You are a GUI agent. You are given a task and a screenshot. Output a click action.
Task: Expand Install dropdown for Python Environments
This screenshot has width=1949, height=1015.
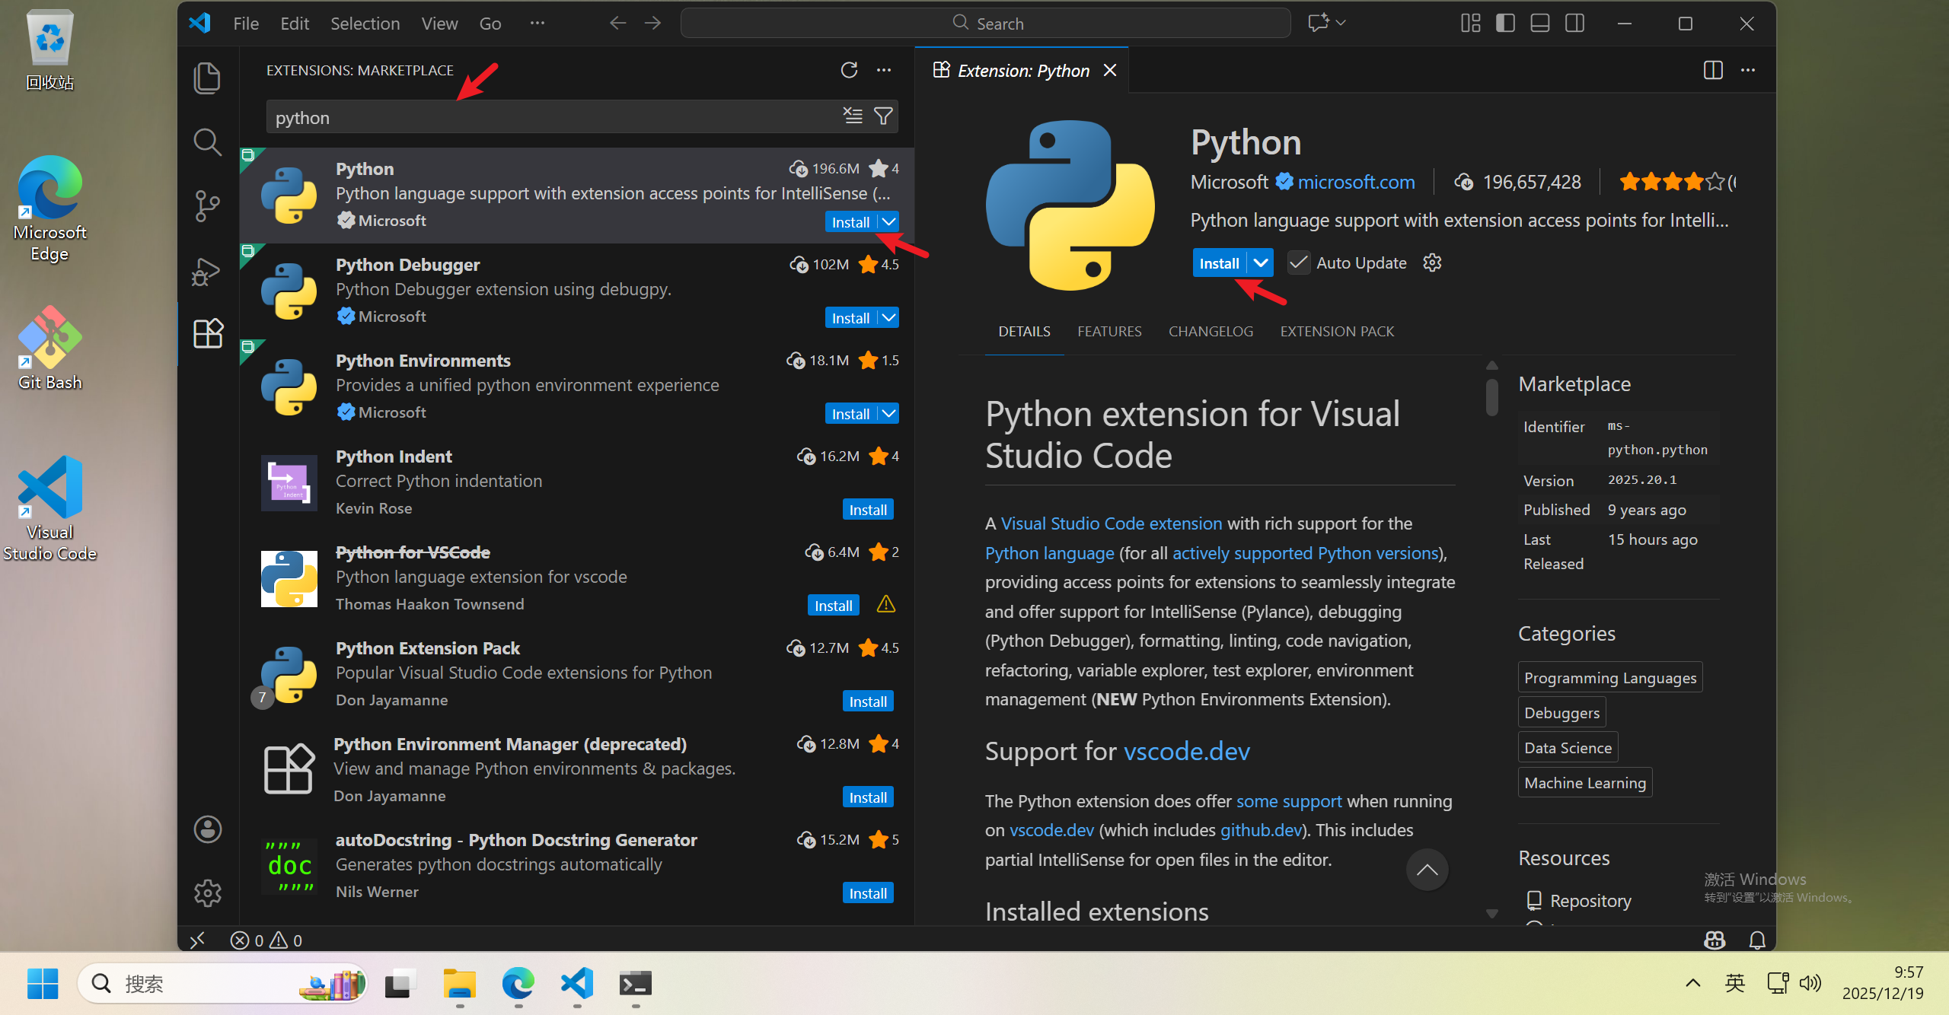889,413
